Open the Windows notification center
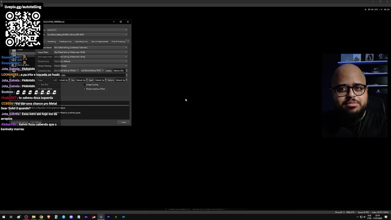Screen dimensions: 391x220 [386, 217]
